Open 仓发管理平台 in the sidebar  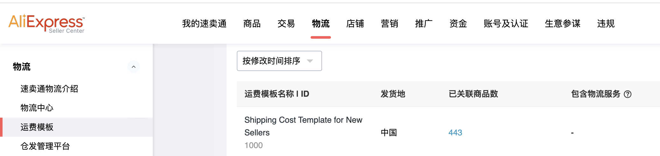pos(45,146)
